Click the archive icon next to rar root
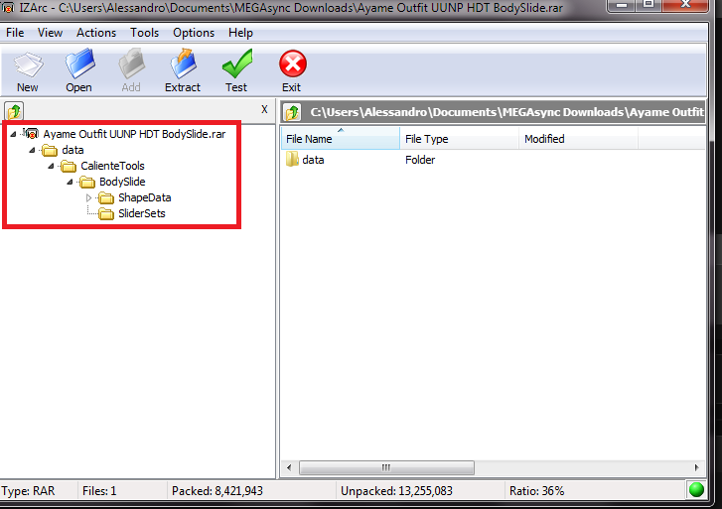 pos(32,134)
